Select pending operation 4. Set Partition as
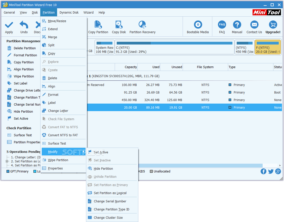 26,165
